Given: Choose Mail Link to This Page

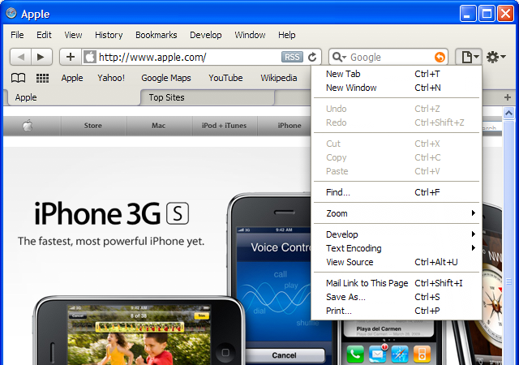Looking at the screenshot, I should (x=397, y=283).
